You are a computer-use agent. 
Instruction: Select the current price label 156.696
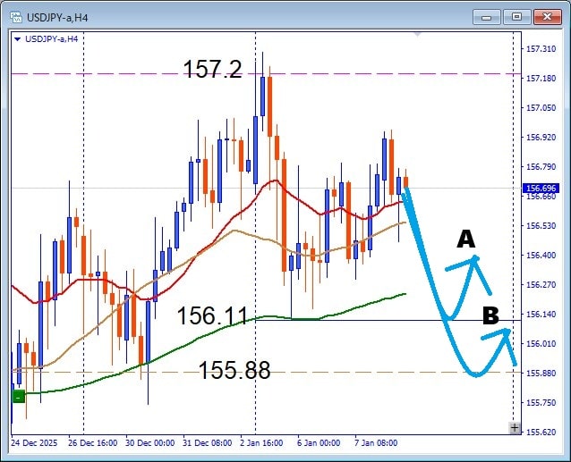(541, 189)
